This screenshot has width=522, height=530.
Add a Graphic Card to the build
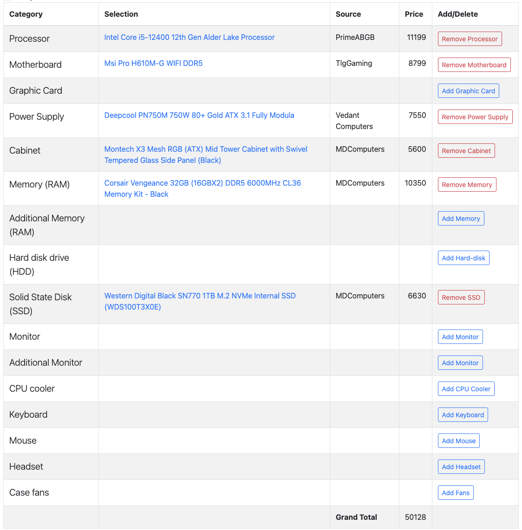[468, 91]
